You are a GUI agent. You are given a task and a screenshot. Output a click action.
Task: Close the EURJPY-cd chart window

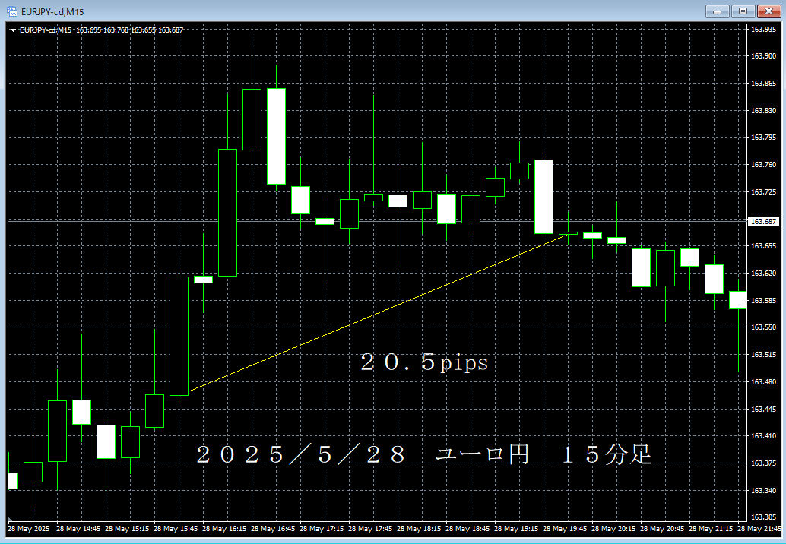[x=768, y=11]
